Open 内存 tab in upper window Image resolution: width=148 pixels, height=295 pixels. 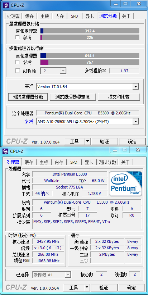[59, 16]
